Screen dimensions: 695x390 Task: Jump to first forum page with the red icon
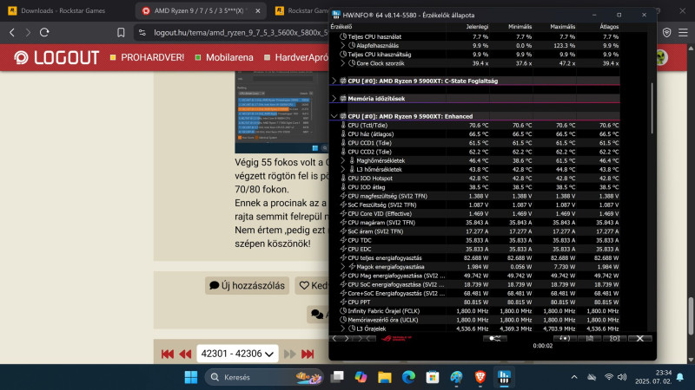[168, 354]
